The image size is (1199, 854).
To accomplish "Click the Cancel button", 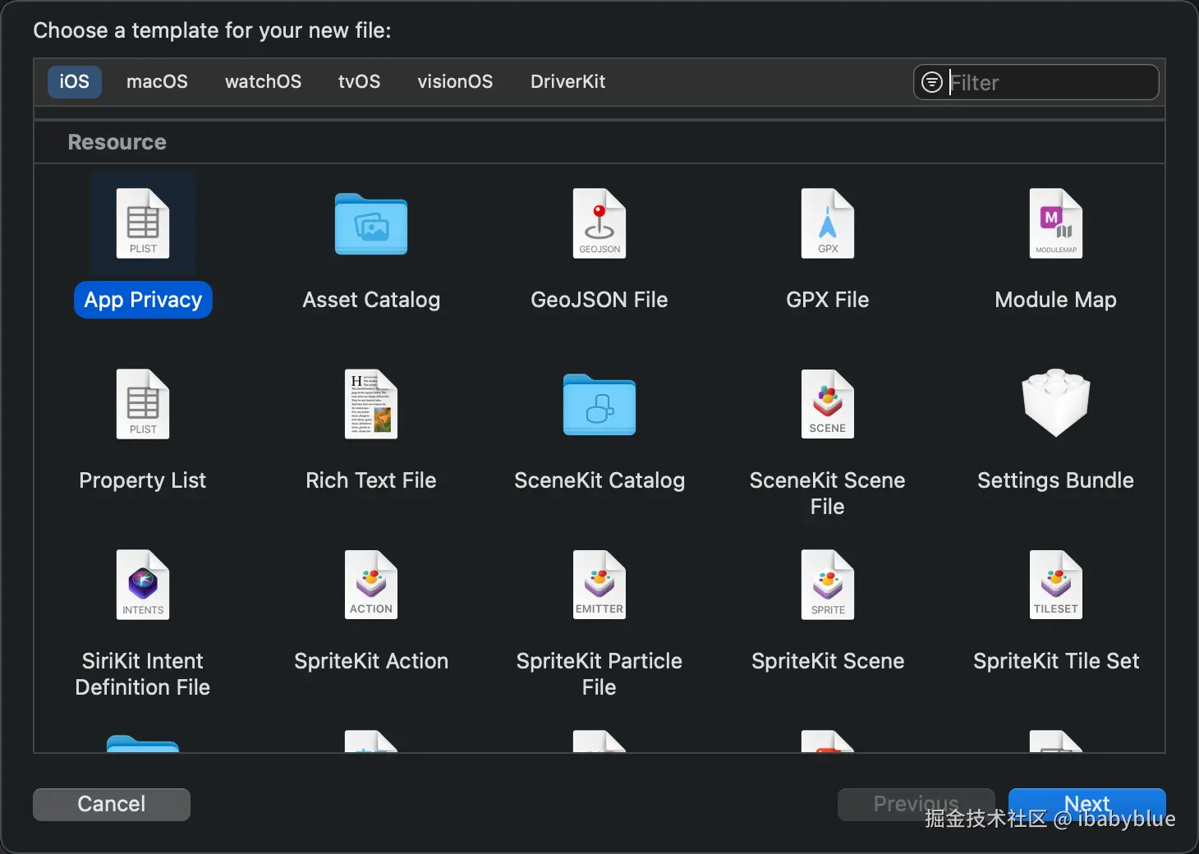I will click(x=112, y=804).
